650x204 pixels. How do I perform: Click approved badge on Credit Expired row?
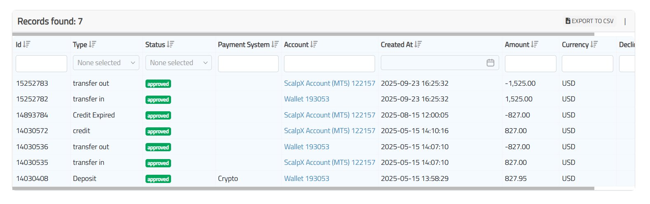click(158, 116)
